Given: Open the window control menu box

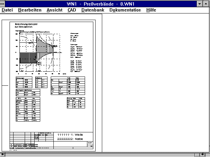Looking at the screenshot, I should pyautogui.click(x=4, y=3).
